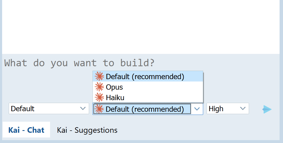Image resolution: width=283 pixels, height=143 pixels.
Task: Click the starburst icon beside Haiku
Action: (99, 98)
